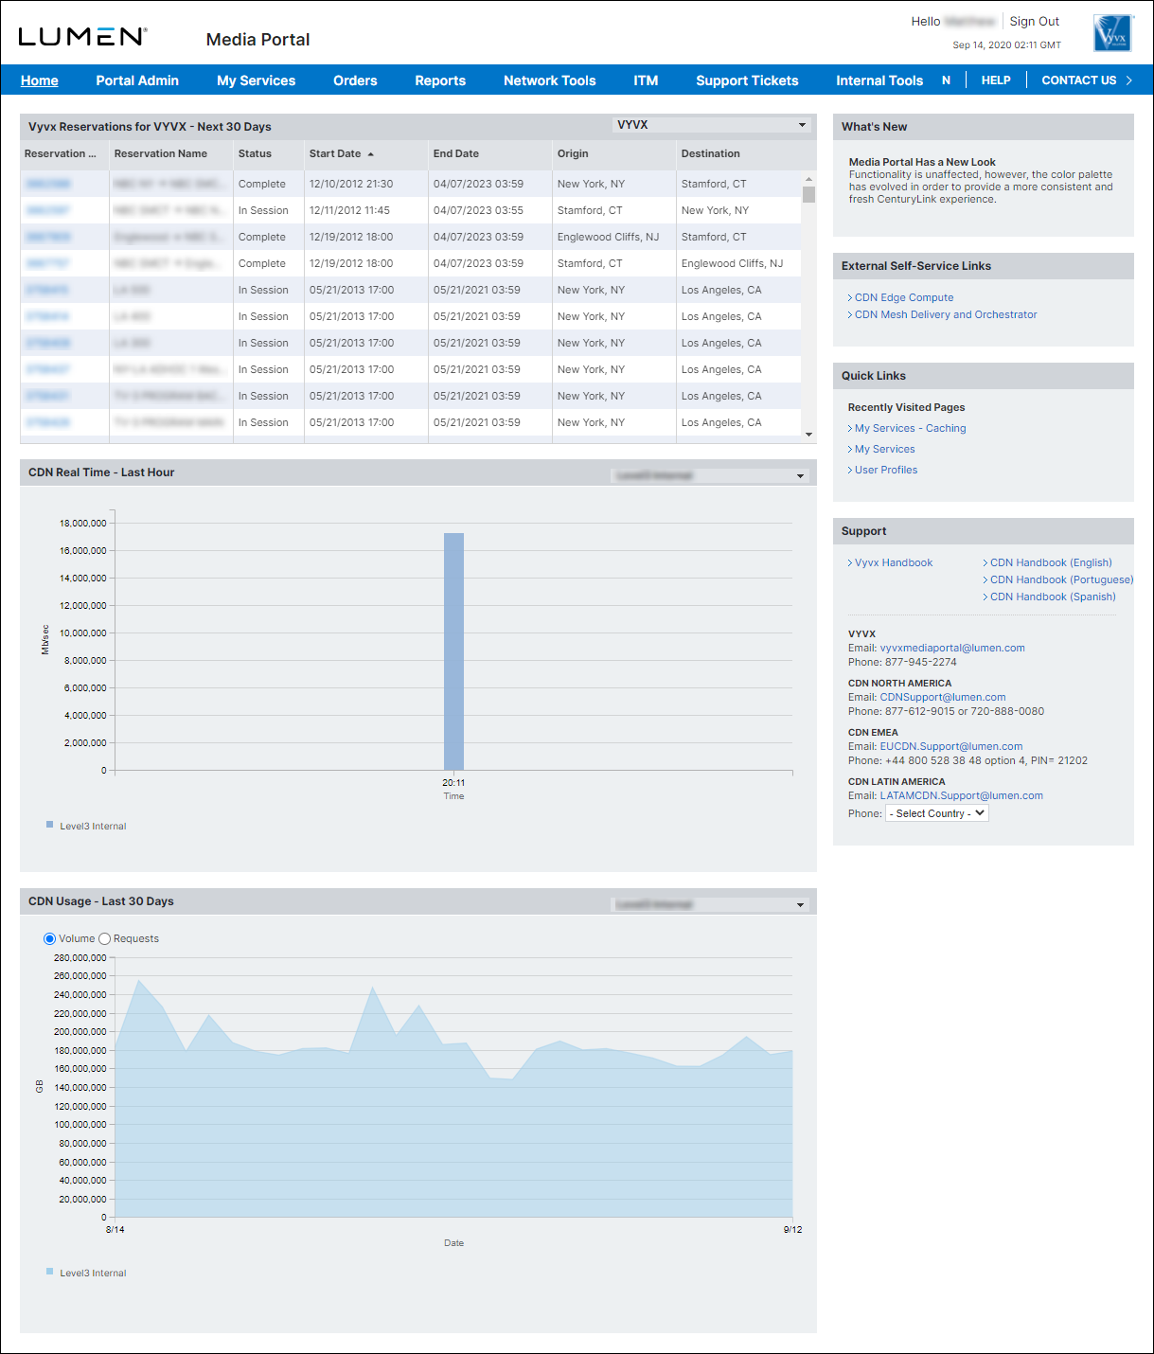Click CONTACT US link
1154x1354 pixels.
click(x=1079, y=80)
